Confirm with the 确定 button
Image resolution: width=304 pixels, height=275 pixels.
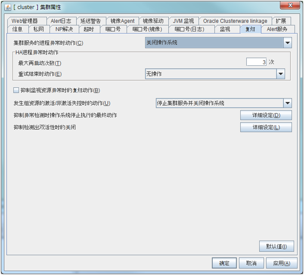(224, 263)
